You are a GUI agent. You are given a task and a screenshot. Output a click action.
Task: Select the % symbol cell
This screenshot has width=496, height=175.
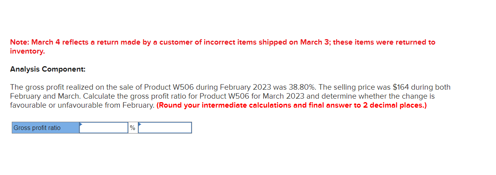(133, 128)
